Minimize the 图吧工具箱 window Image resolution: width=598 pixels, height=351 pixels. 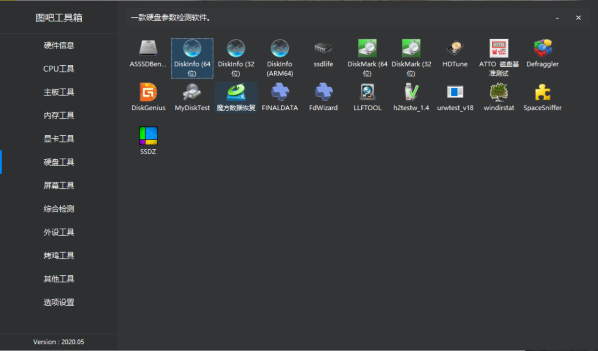tap(557, 18)
